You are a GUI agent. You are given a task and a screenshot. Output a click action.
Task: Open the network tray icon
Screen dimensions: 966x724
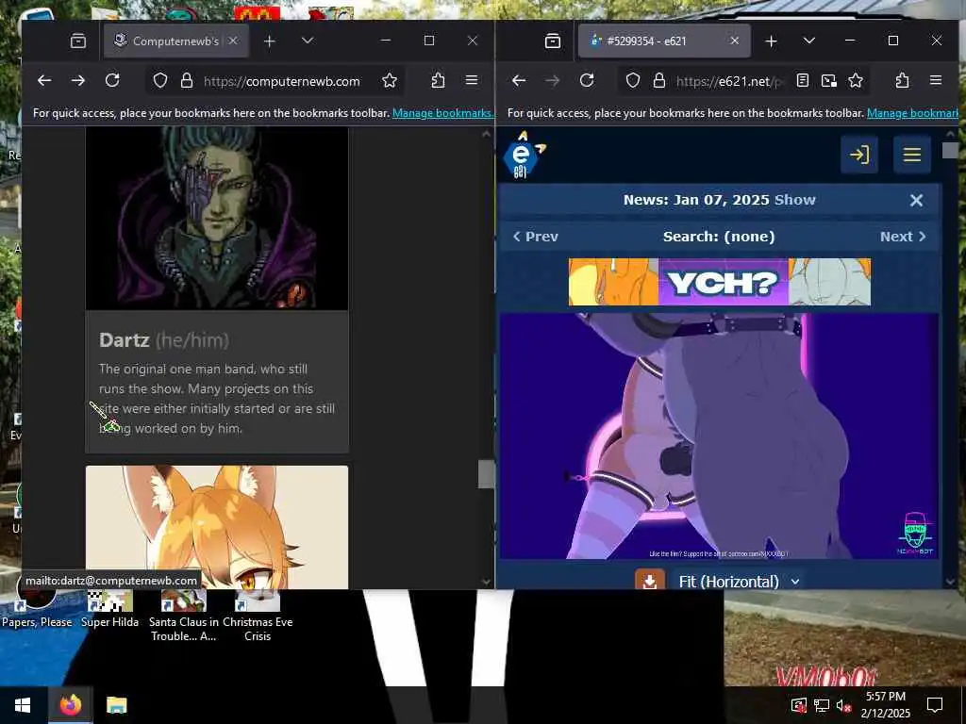click(822, 705)
